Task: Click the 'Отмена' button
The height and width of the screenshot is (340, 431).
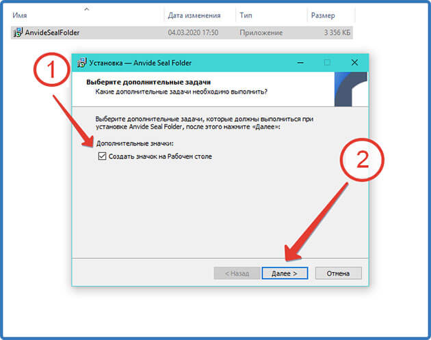Action: coord(339,273)
